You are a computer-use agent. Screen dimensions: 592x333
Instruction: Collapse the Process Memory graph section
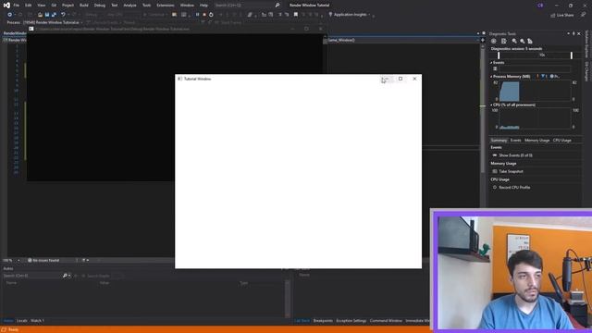tap(491, 77)
